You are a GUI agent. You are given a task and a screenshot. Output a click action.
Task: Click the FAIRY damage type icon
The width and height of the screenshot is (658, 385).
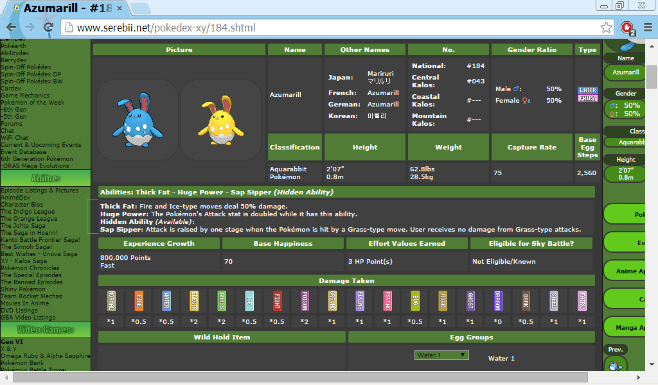(582, 300)
